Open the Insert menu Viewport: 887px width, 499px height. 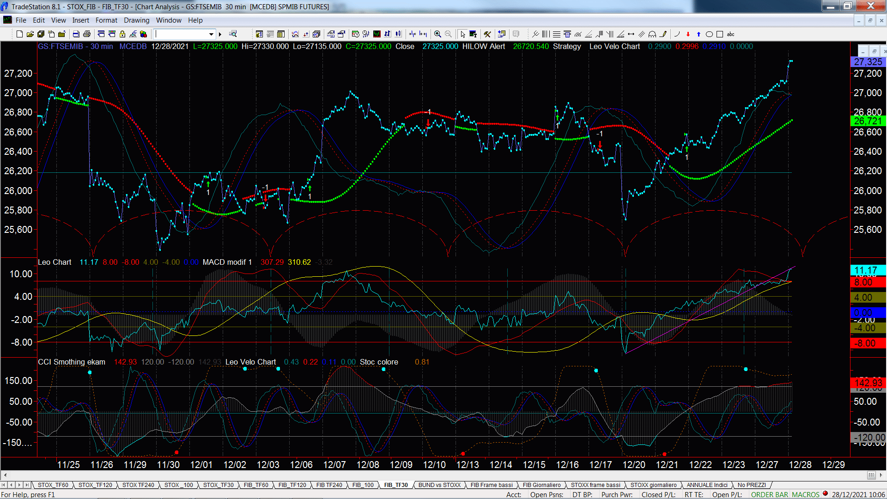coord(80,20)
